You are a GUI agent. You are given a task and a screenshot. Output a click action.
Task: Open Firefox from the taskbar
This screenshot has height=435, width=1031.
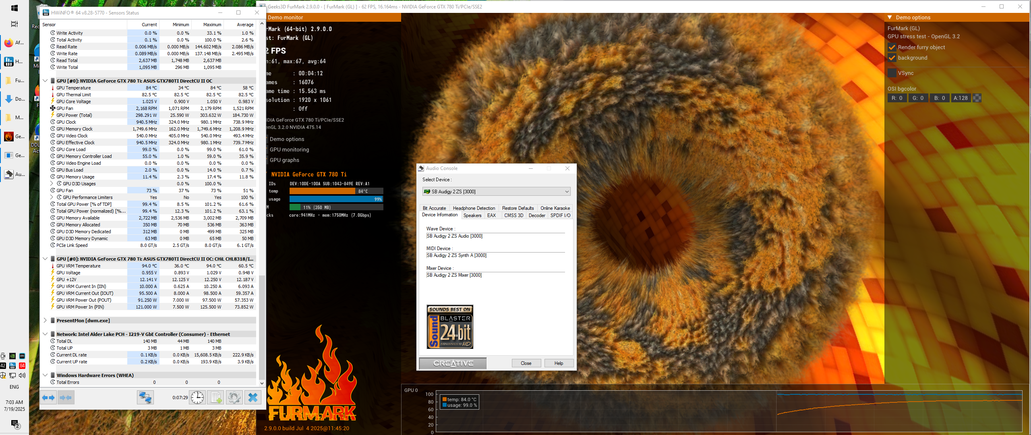(x=9, y=43)
